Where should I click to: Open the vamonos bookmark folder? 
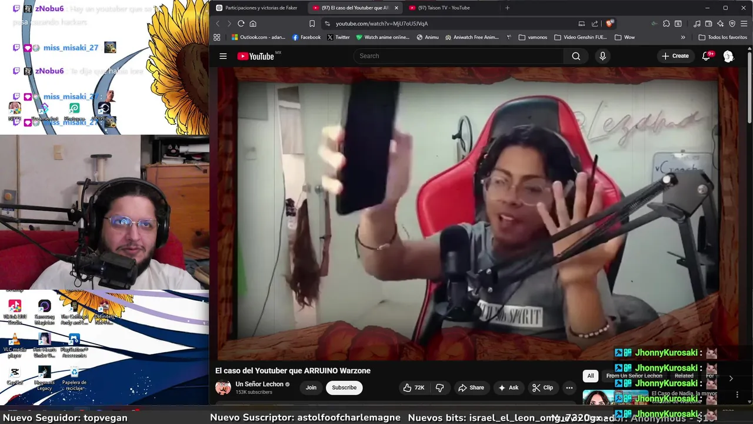point(533,37)
